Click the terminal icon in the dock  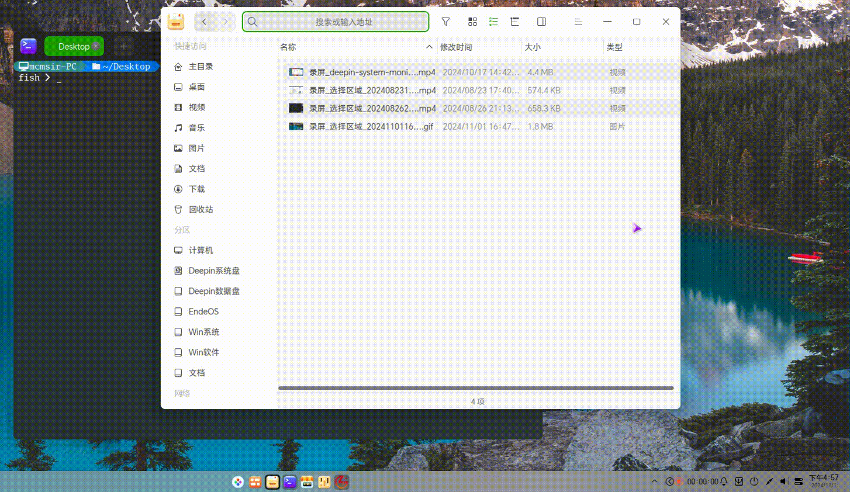289,482
